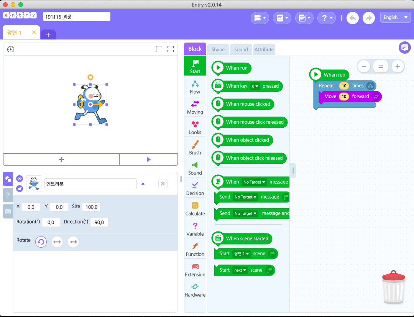
Task: Switch to the Sound tab
Action: [241, 49]
